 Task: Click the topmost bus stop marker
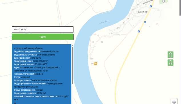point(151,7)
